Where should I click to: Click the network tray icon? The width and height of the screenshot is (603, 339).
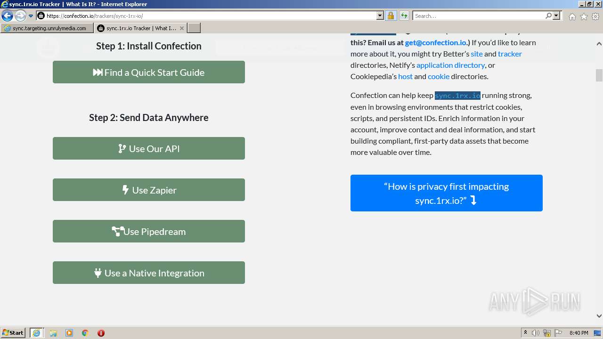click(x=547, y=333)
